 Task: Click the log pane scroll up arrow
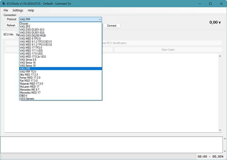225,139
